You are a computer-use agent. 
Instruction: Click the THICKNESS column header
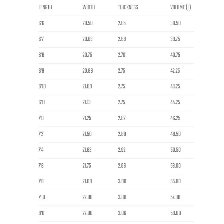(x=128, y=7)
